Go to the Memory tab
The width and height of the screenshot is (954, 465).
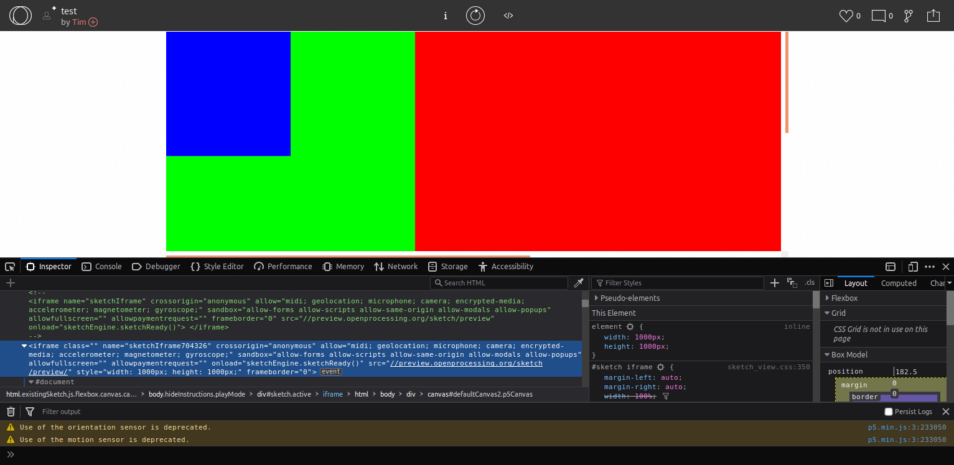pos(343,267)
